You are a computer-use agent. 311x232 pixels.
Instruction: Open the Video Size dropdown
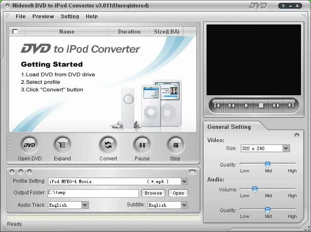point(286,148)
